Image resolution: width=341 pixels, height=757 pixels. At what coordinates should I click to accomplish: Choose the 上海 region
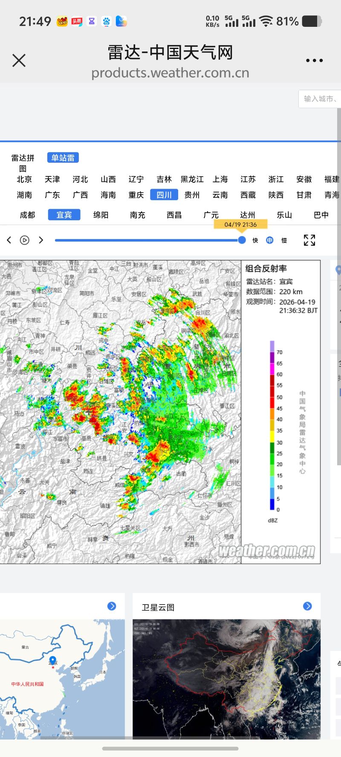coord(220,179)
